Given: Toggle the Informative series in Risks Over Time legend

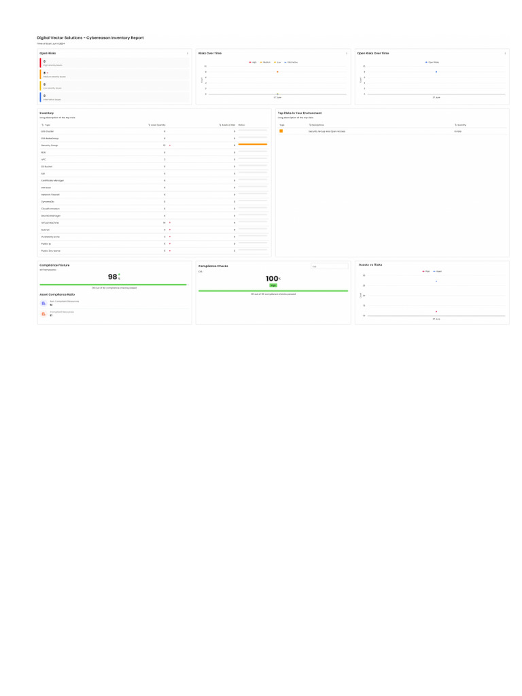Looking at the screenshot, I should (291, 62).
